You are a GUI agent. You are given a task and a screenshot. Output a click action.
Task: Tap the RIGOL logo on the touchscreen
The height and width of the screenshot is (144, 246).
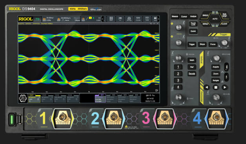click(26, 19)
